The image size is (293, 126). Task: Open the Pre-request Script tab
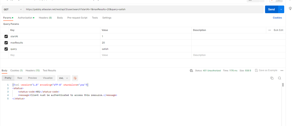coord(78,18)
